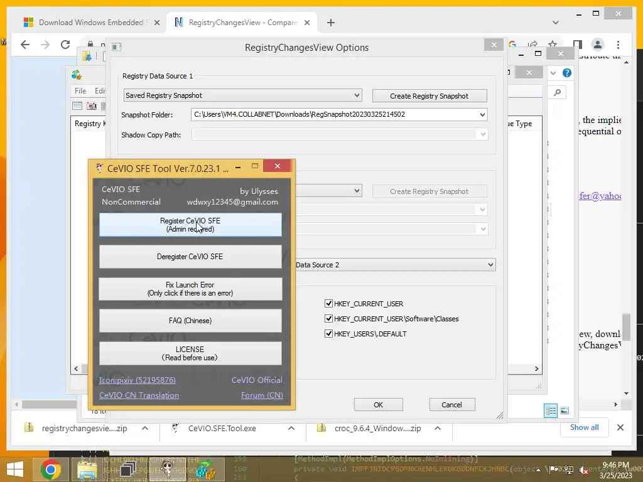Open the CeVIO Official link
Viewport: 643px width, 482px height.
pyautogui.click(x=257, y=380)
